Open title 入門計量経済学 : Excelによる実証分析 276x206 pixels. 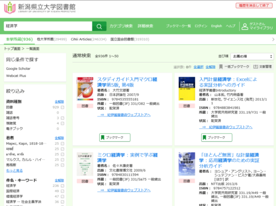point(228,82)
